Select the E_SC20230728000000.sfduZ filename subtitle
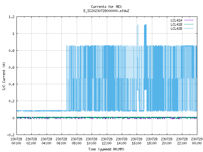The width and height of the screenshot is (203, 152). 106,11
